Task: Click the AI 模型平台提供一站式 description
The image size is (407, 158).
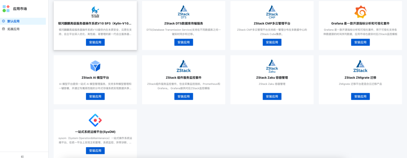Action: coord(95,86)
